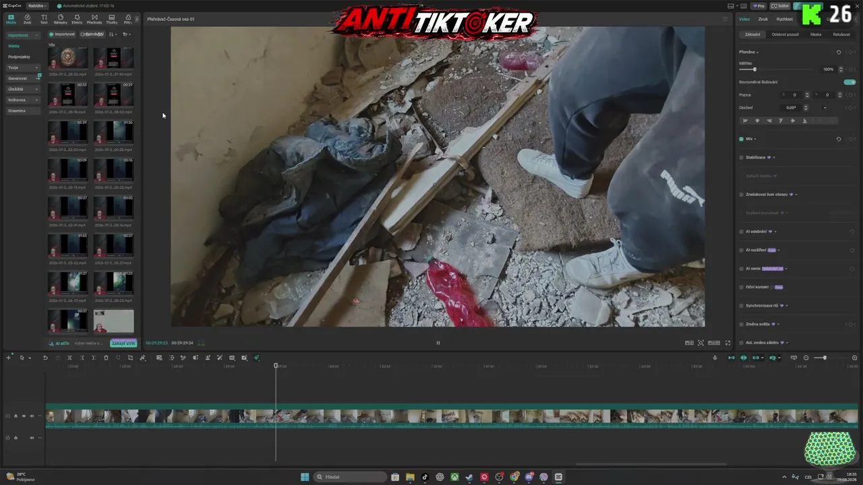Screen dimensions: 863x485
Task: Open the Nálepky stickers tab
Action: tap(61, 19)
